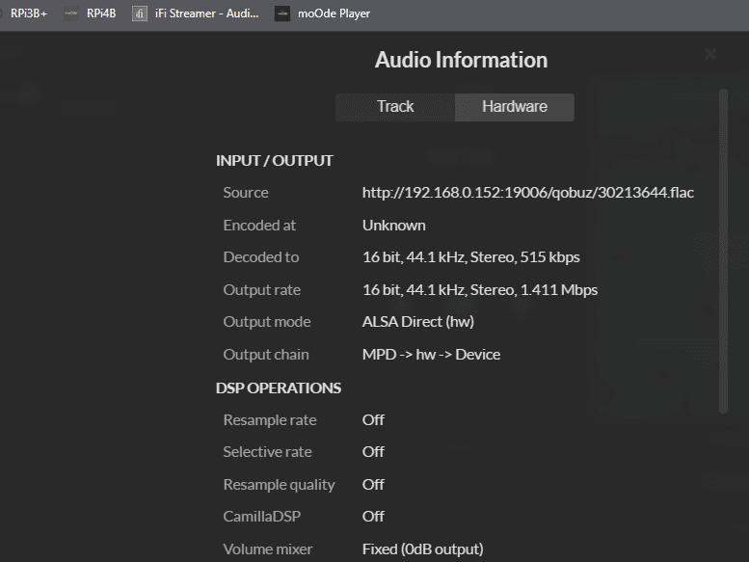Screen dimensions: 749x562
Task: Click the CamillaDSP row label
Action: tap(262, 517)
